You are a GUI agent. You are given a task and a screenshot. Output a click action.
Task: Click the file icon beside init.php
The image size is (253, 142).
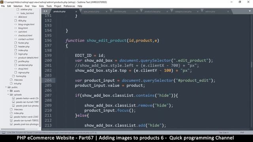tap(11, 84)
